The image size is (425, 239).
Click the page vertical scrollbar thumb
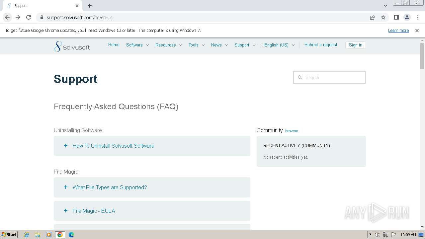[422, 56]
